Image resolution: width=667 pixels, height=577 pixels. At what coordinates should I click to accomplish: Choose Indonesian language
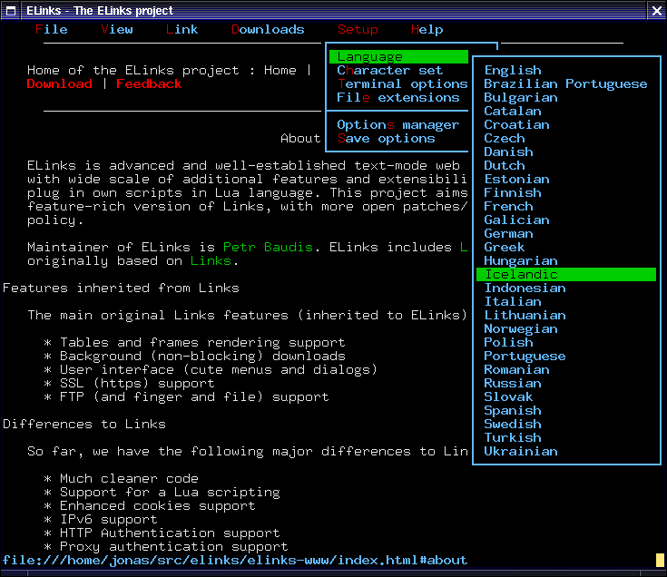(566, 288)
